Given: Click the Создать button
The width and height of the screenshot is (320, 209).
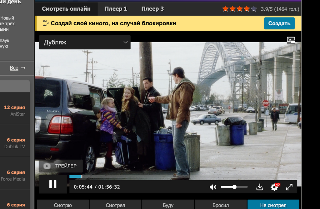Looking at the screenshot, I should point(279,23).
